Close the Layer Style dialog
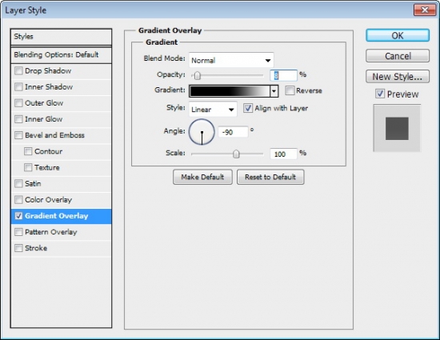 click(x=425, y=10)
